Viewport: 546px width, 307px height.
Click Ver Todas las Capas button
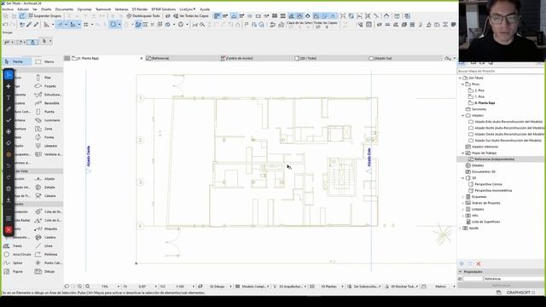coord(191,16)
